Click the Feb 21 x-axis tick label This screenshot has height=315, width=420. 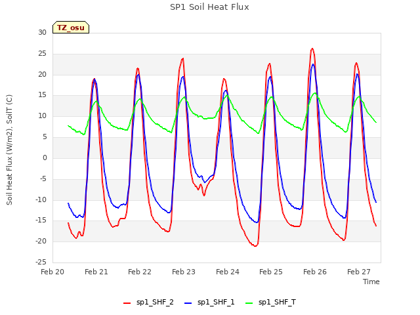coord(96,272)
